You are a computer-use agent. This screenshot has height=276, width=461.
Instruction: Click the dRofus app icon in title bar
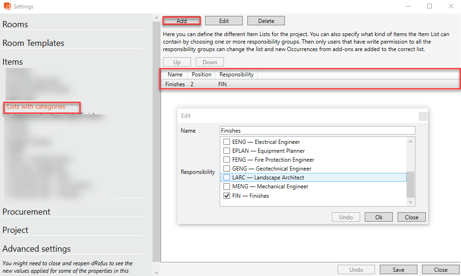click(7, 7)
